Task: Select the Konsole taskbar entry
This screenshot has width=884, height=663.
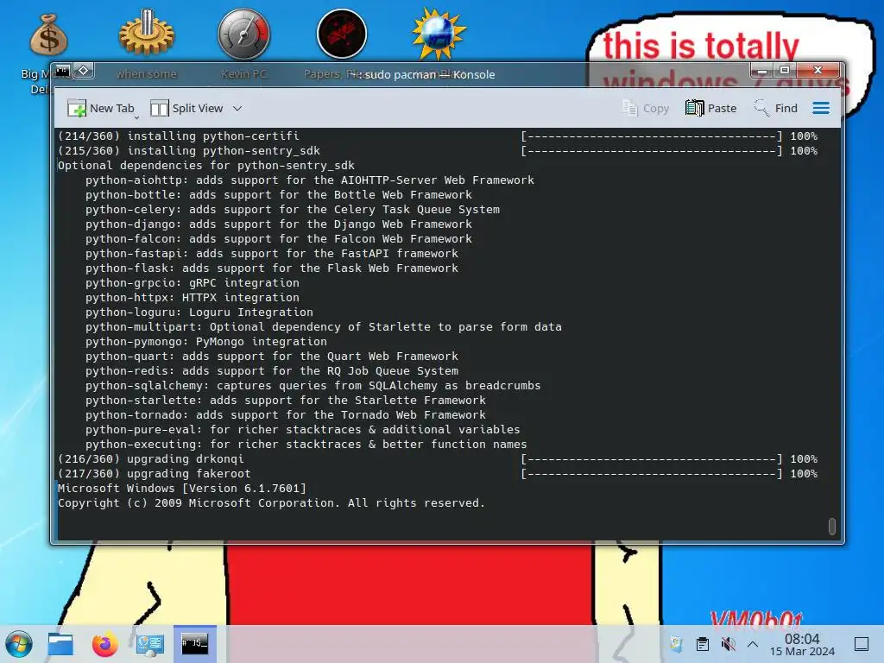Action: tap(195, 644)
